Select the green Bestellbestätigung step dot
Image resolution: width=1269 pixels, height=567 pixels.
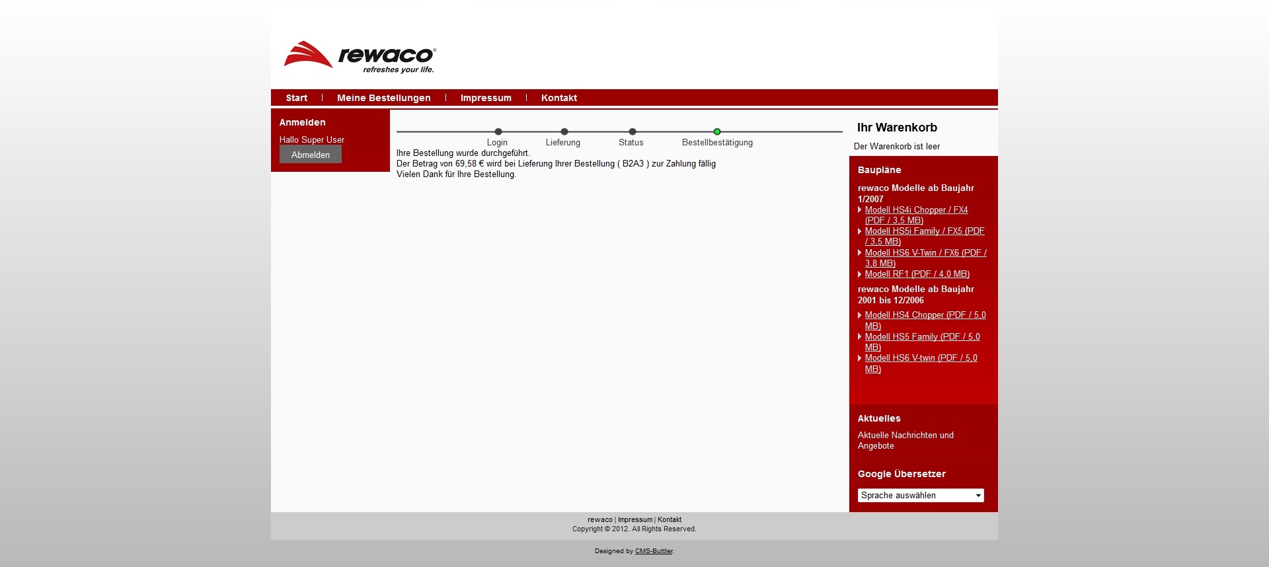pyautogui.click(x=717, y=132)
